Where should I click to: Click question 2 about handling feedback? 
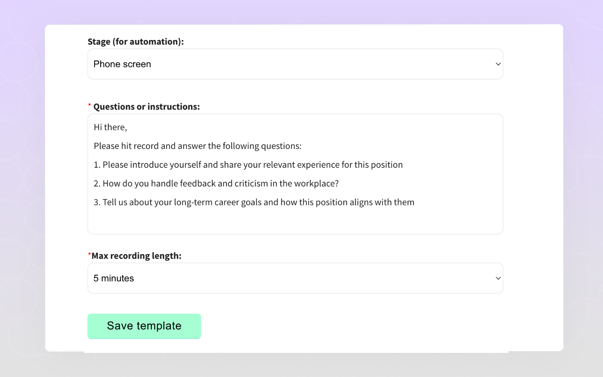216,183
